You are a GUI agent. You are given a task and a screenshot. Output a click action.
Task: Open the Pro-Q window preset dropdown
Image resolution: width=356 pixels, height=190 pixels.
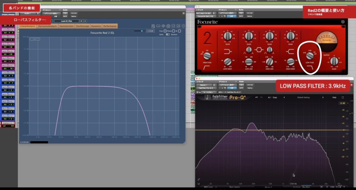227,85
